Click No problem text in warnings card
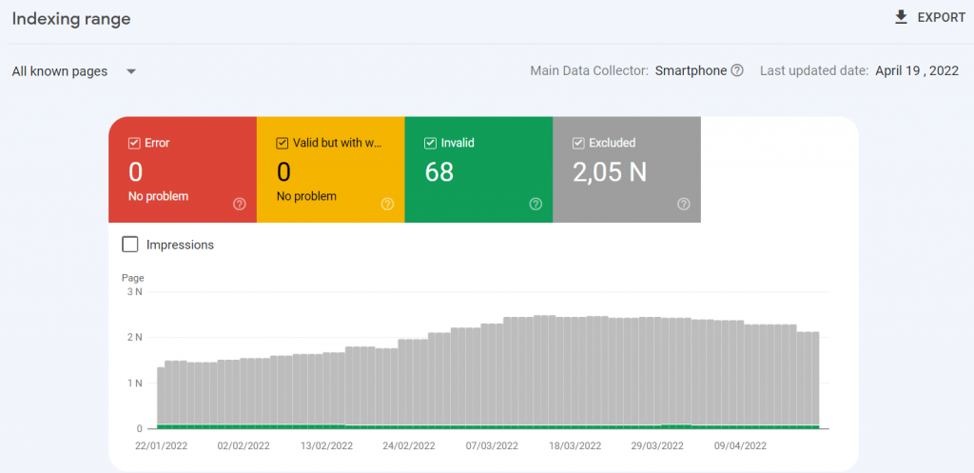 pos(306,196)
